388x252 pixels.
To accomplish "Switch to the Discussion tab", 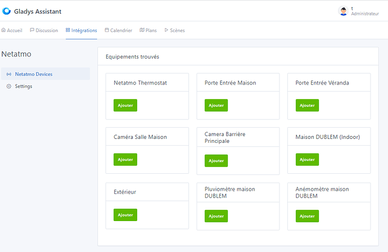I will (44, 30).
